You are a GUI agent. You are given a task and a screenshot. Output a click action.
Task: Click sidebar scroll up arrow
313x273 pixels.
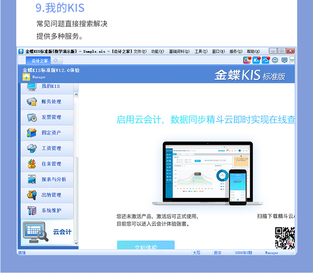point(76,94)
